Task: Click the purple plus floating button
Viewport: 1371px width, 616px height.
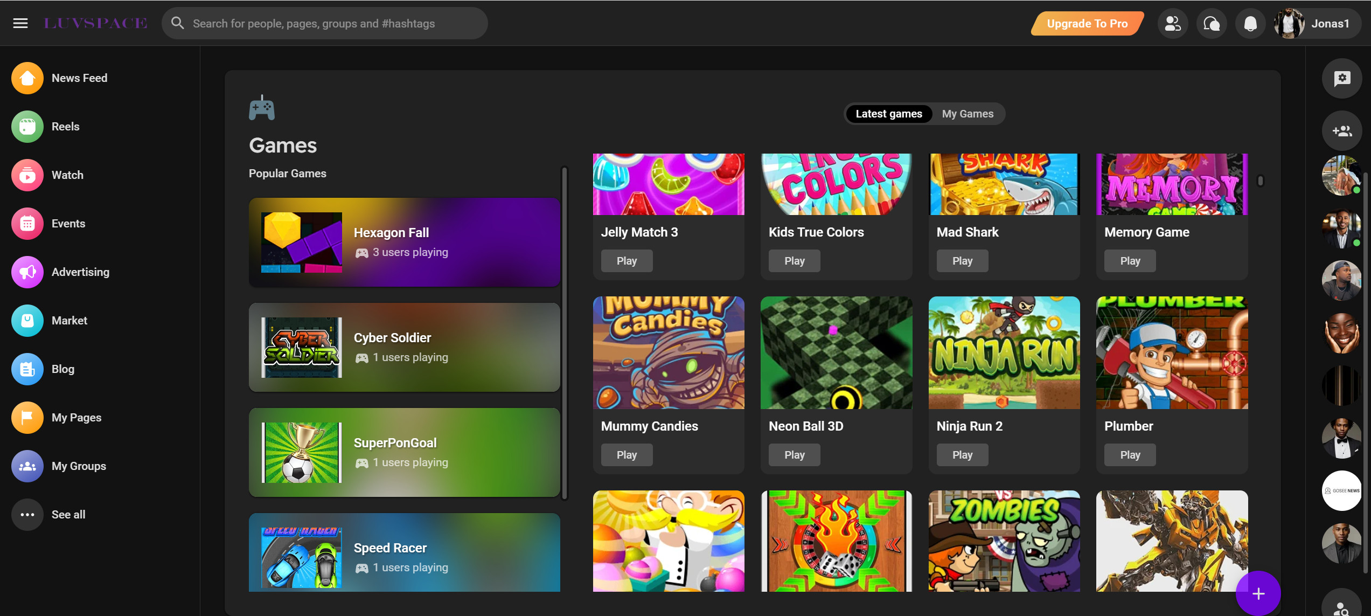Action: (1258, 593)
